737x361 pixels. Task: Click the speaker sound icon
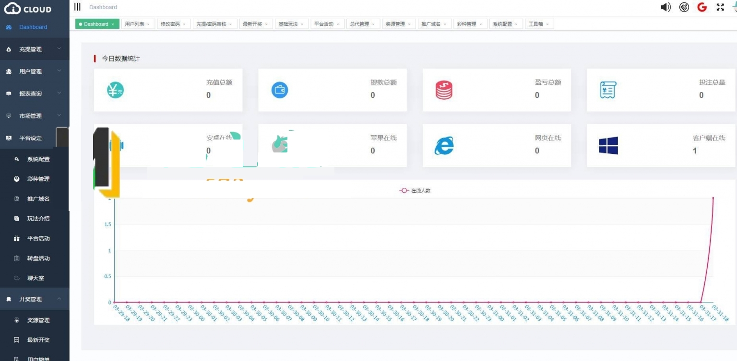pyautogui.click(x=666, y=7)
